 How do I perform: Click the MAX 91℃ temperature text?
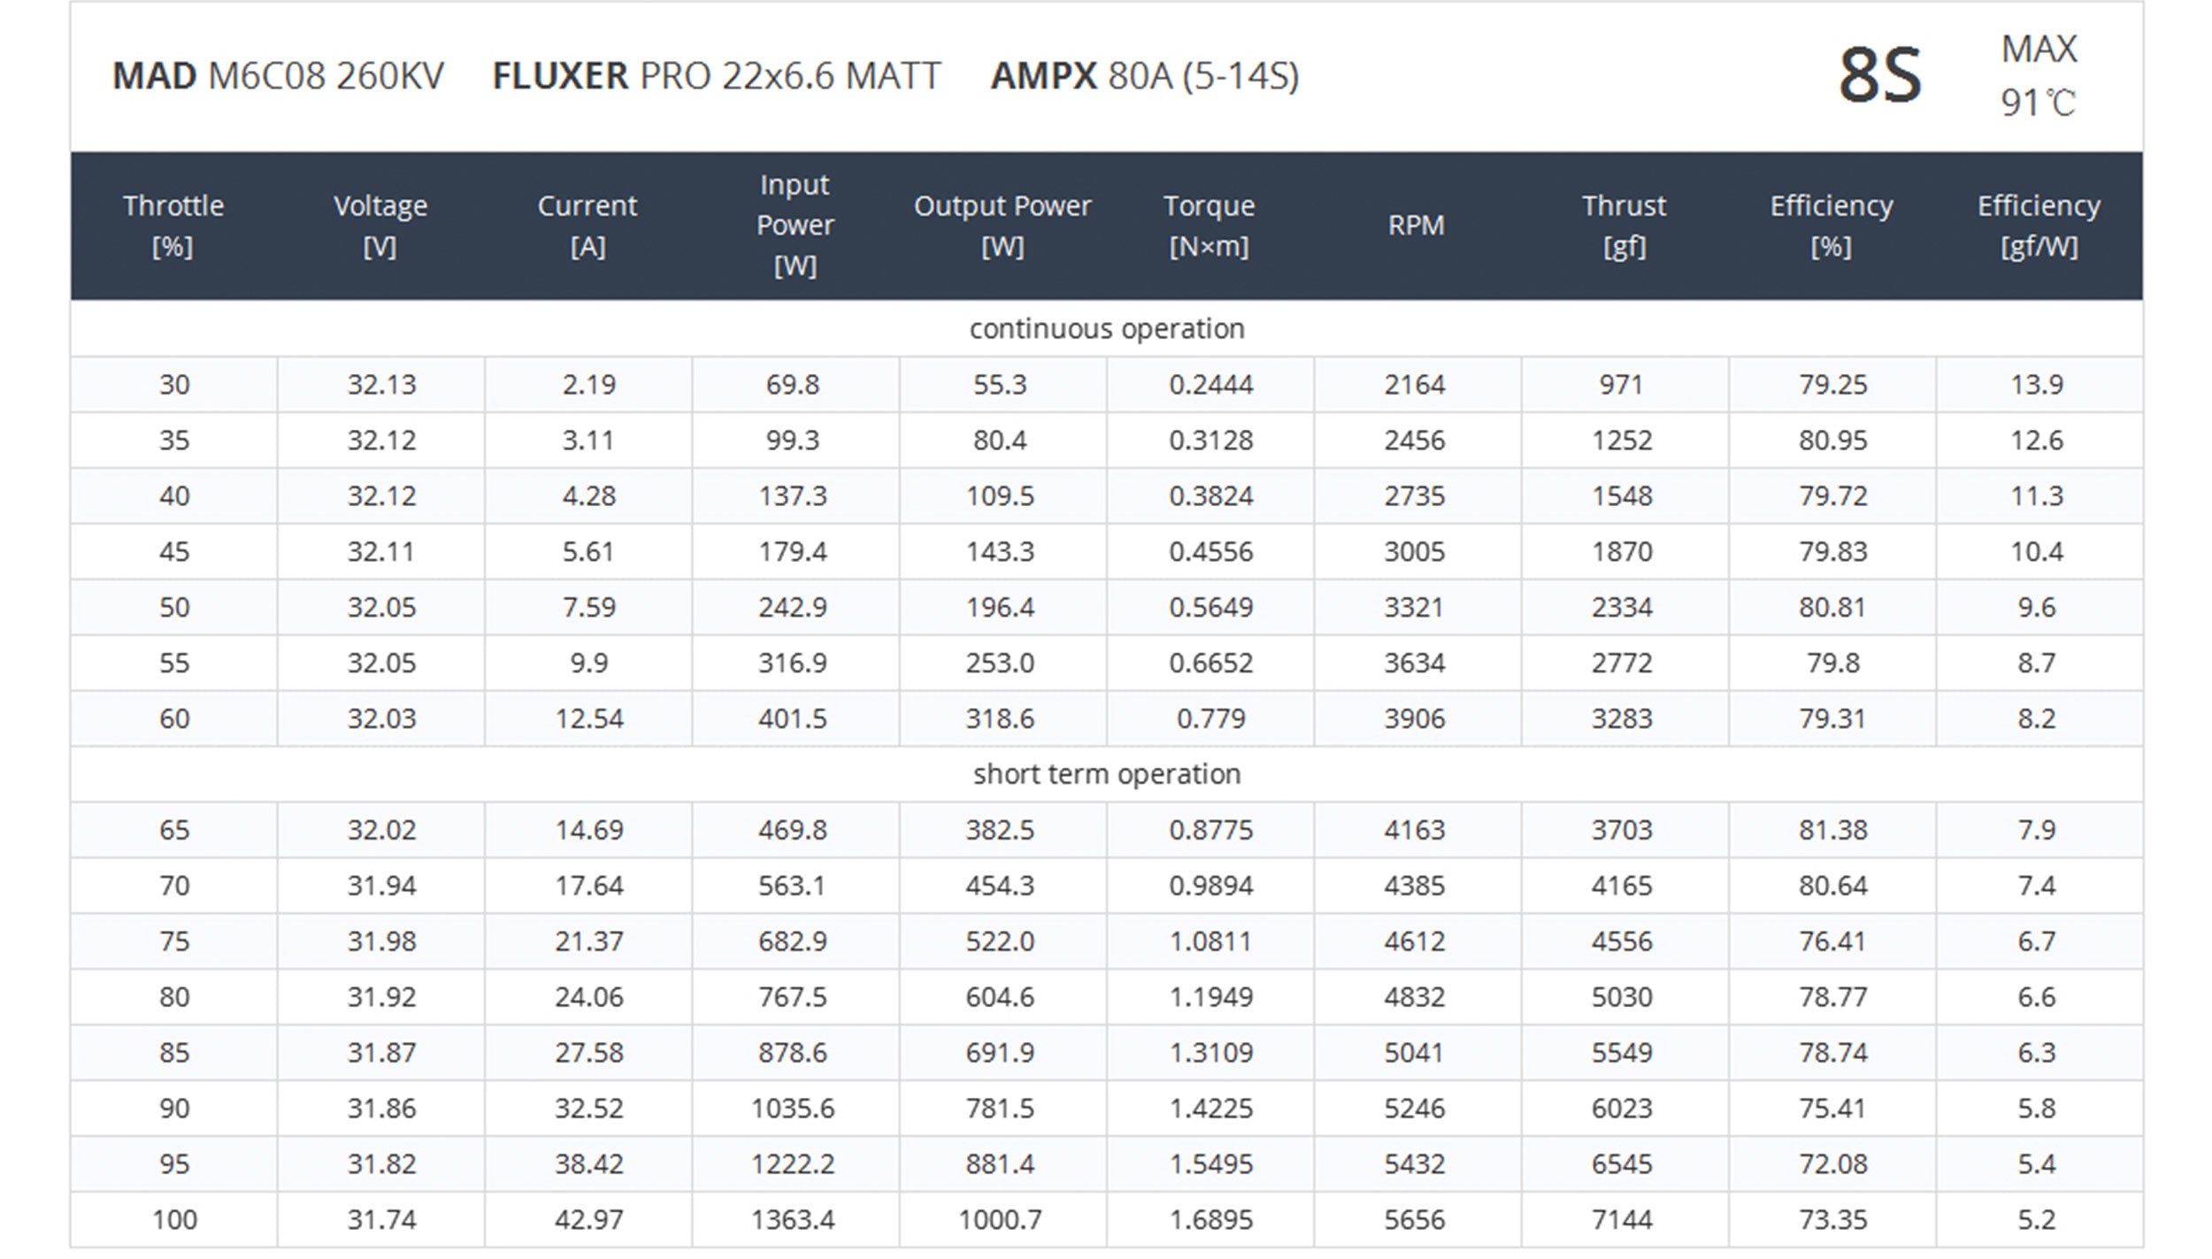(2038, 76)
